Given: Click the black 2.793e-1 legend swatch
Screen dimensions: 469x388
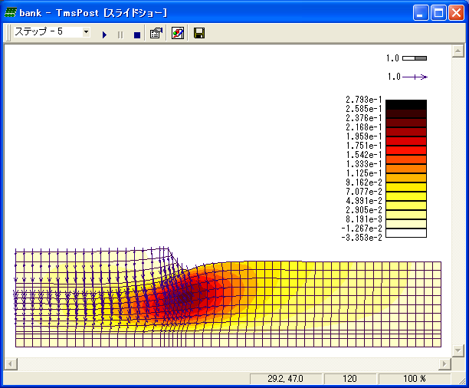Looking at the screenshot, I should click(406, 104).
